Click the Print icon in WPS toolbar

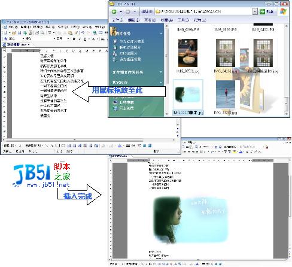click(x=37, y=33)
